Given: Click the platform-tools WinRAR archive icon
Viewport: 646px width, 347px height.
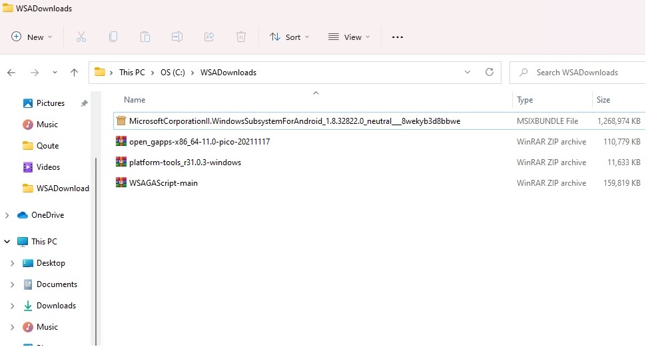Looking at the screenshot, I should [121, 162].
